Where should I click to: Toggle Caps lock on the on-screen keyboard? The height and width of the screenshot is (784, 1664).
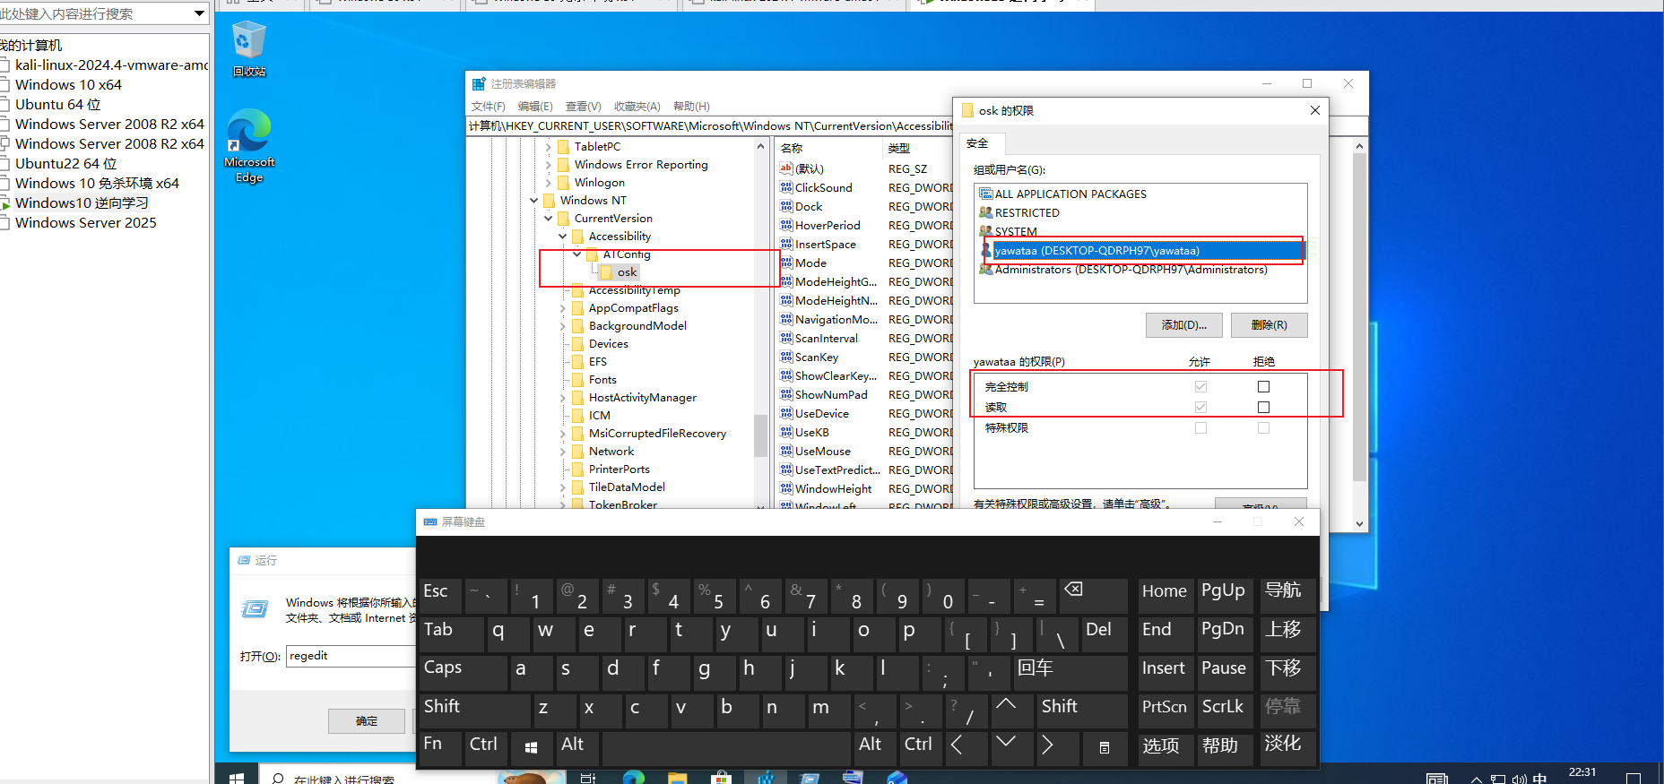point(464,672)
